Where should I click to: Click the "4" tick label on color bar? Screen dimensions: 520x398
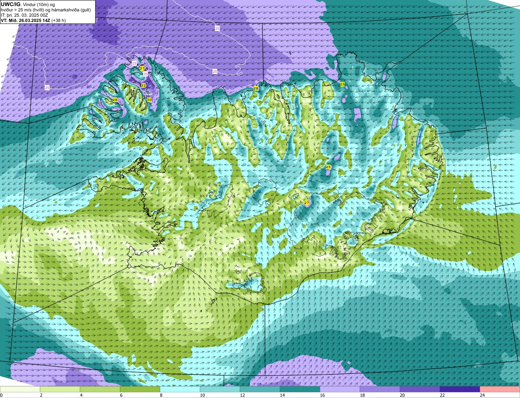pos(81,395)
